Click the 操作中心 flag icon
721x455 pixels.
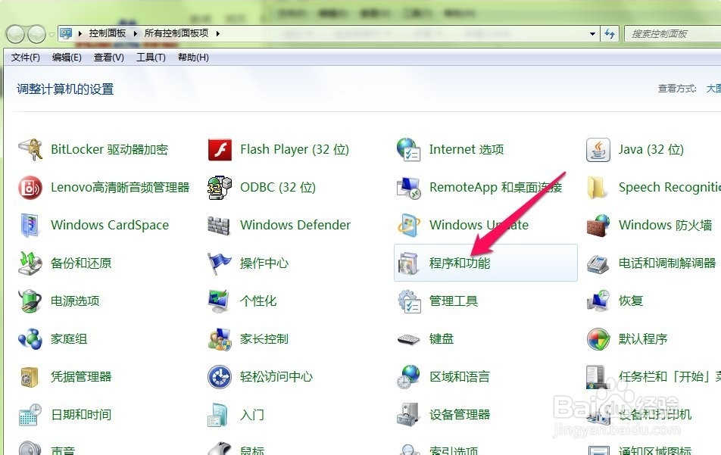coord(220,263)
